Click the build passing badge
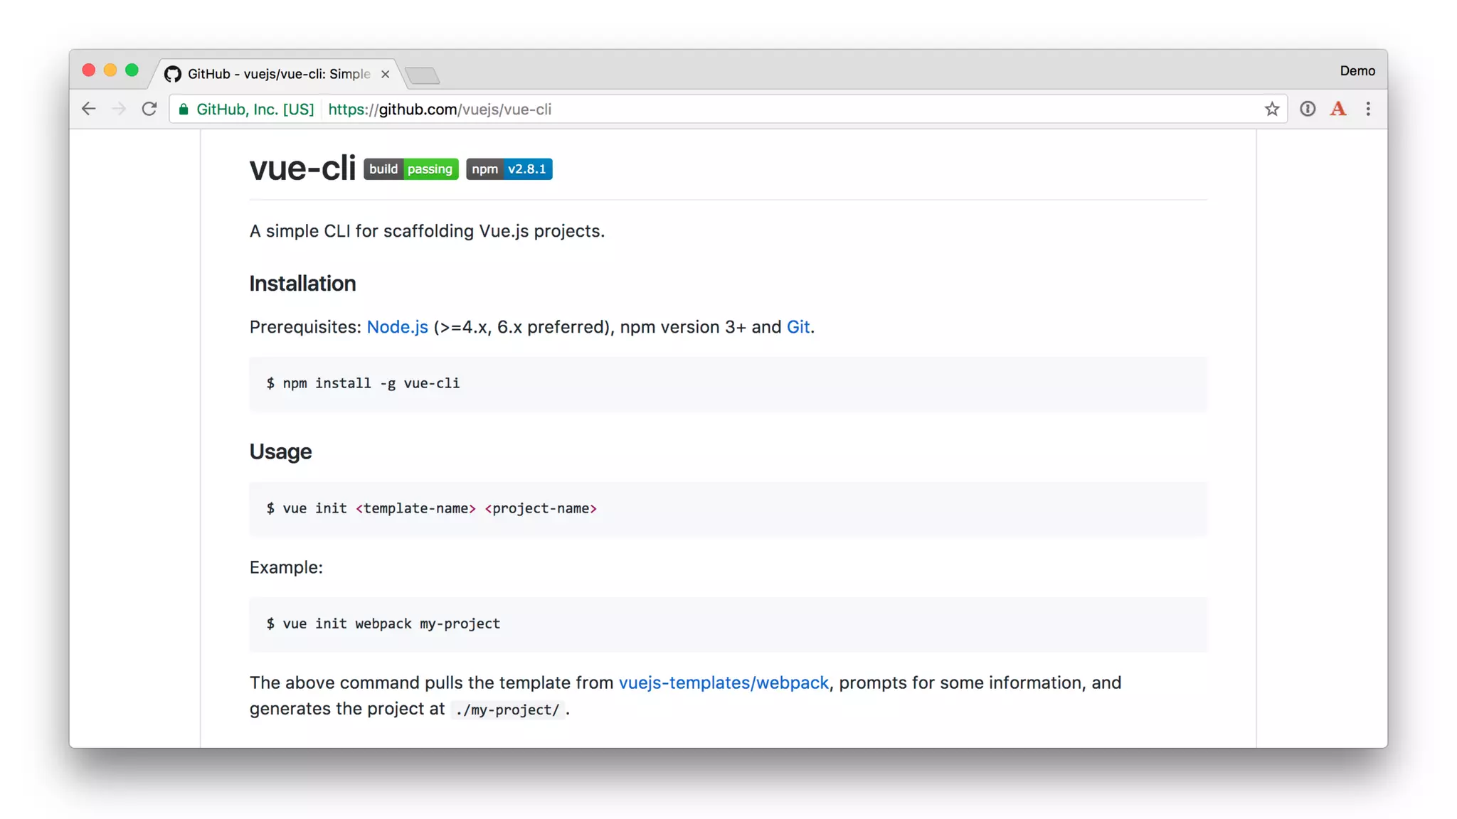 click(410, 169)
